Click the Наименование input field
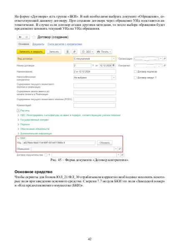The image size is (176, 249). click(x=95, y=72)
